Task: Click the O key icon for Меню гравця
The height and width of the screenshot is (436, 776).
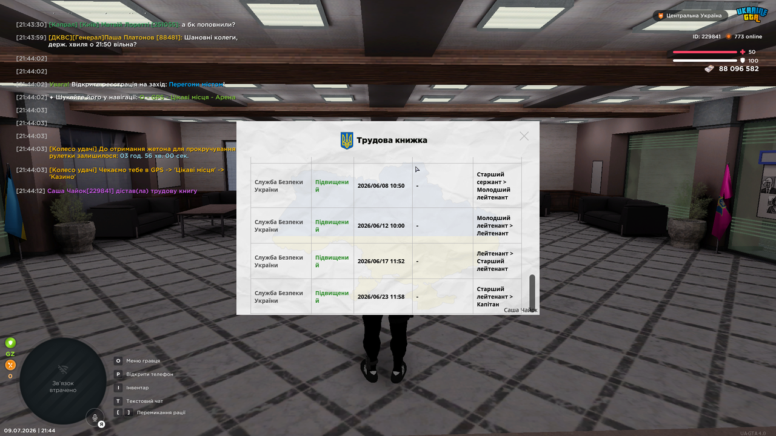Action: pyautogui.click(x=118, y=361)
